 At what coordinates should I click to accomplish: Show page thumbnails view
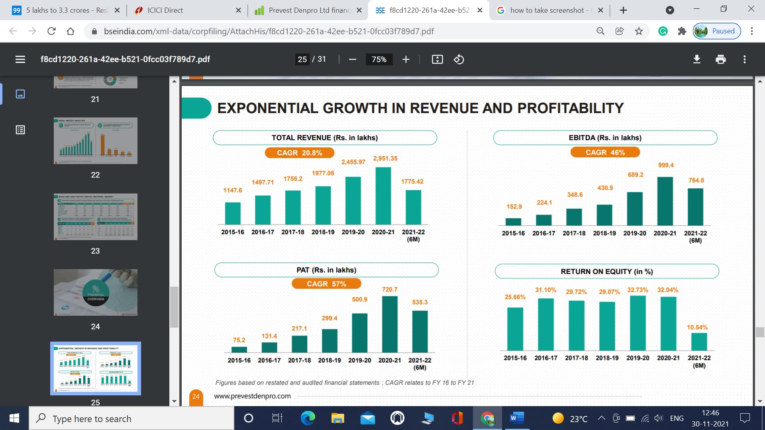click(20, 94)
